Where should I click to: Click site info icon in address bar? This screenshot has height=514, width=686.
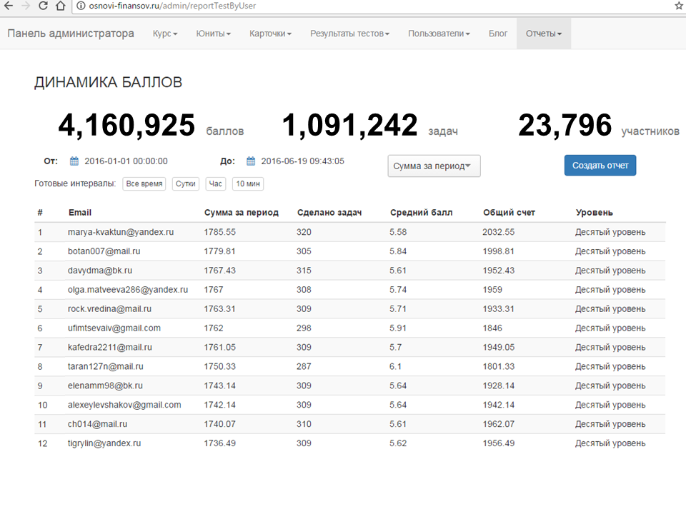click(x=80, y=6)
